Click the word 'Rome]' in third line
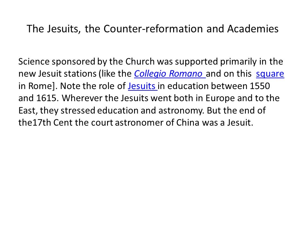Screen dimensions: 305x229 (42, 86)
